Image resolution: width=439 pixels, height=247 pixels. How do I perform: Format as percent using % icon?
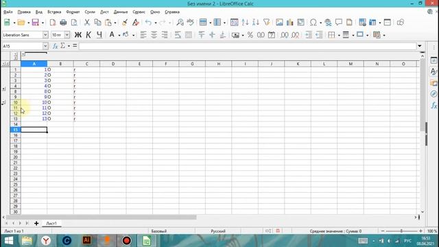click(250, 35)
